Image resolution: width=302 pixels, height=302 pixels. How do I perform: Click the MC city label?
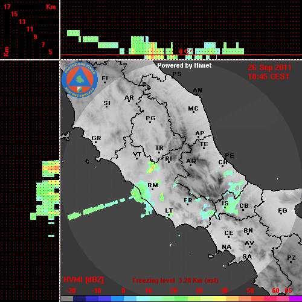(x=193, y=109)
